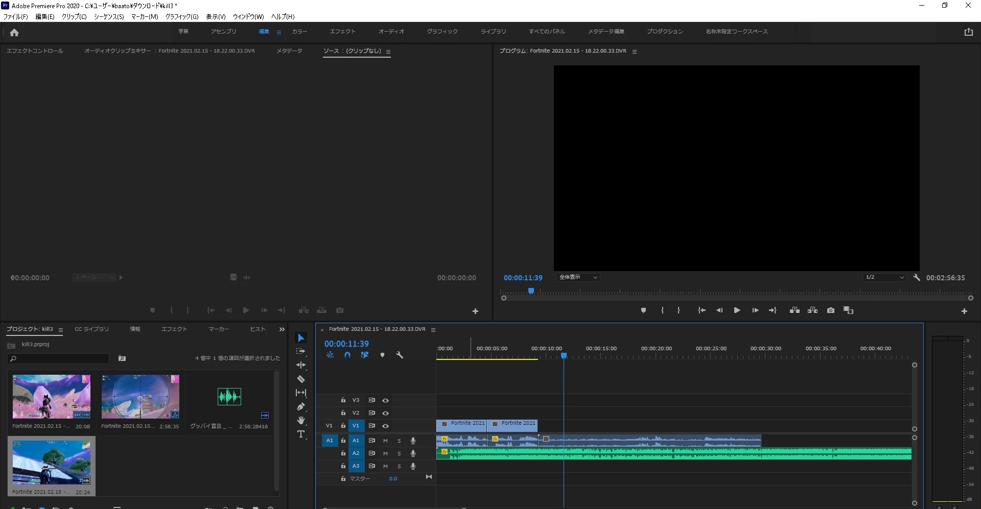Toggle snap in timeline
The height and width of the screenshot is (509, 981).
[347, 355]
